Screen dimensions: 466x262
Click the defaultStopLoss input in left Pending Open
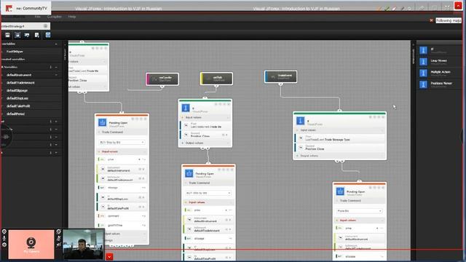click(122, 197)
